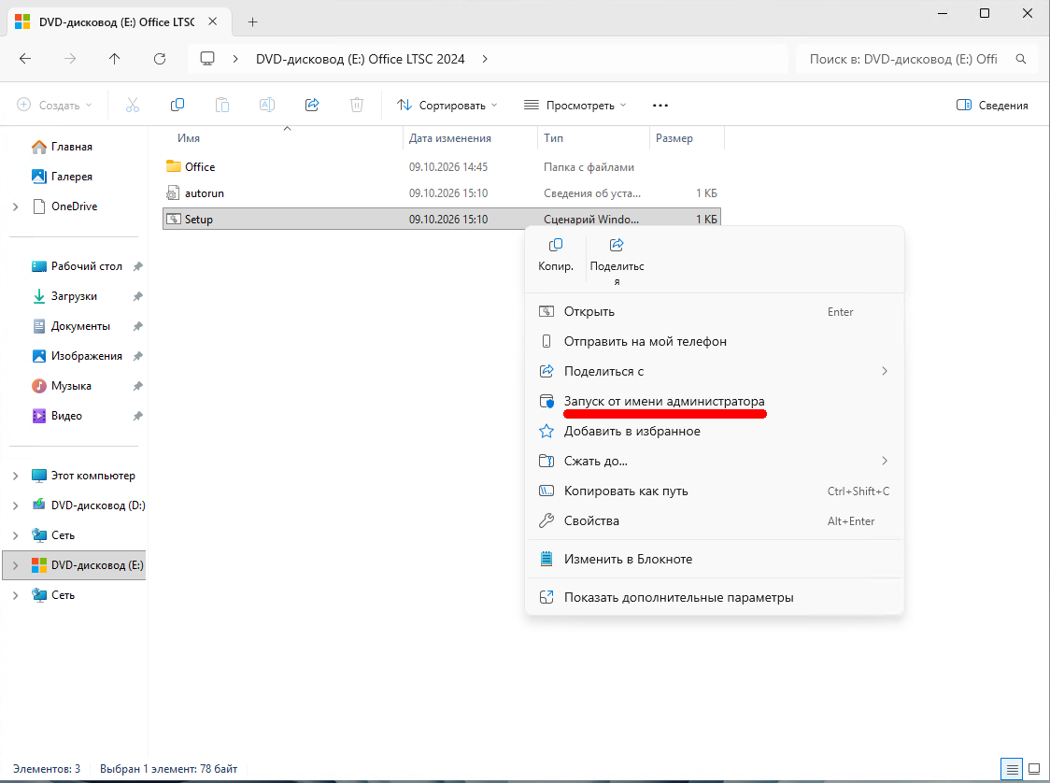Open Музыка in the sidebar
The height and width of the screenshot is (783, 1050).
pos(71,386)
